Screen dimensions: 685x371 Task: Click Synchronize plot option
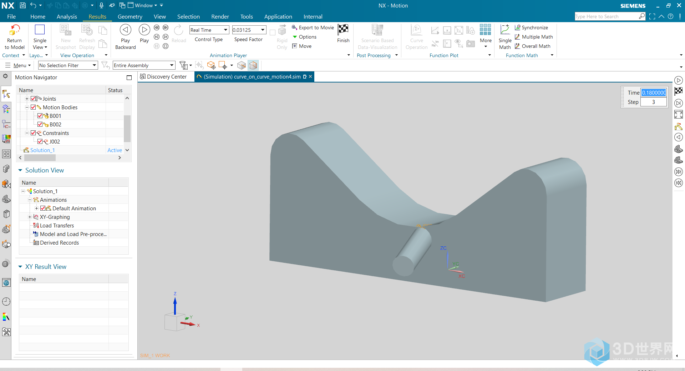pos(531,27)
